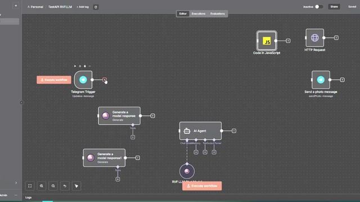Add node after Code in JavaScript output

(288, 41)
